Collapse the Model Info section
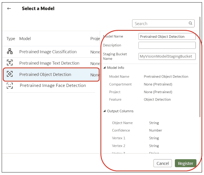The width and height of the screenshot is (204, 175). pos(105,68)
